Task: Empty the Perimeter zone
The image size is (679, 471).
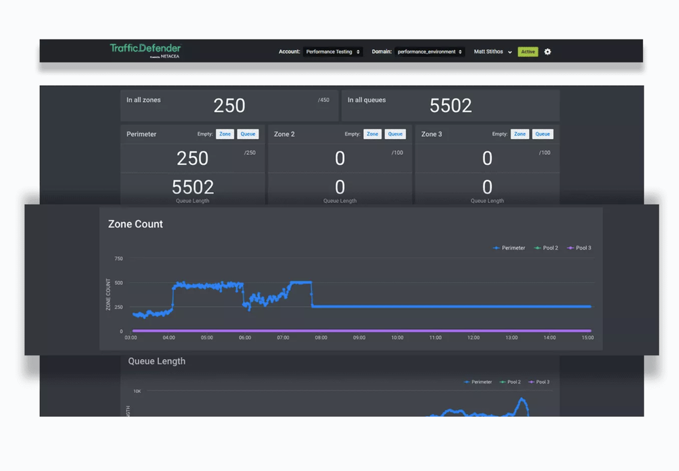Action: coord(225,134)
